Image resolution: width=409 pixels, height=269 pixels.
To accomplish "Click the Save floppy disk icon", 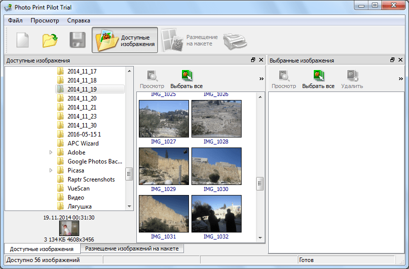I will 77,40.
